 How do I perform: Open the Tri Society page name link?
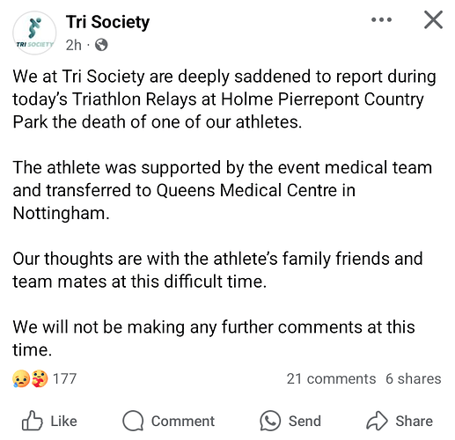tap(107, 22)
